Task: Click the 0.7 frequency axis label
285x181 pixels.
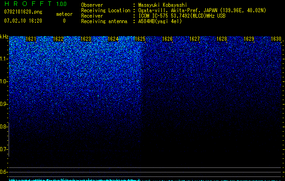Action: (x=4, y=149)
